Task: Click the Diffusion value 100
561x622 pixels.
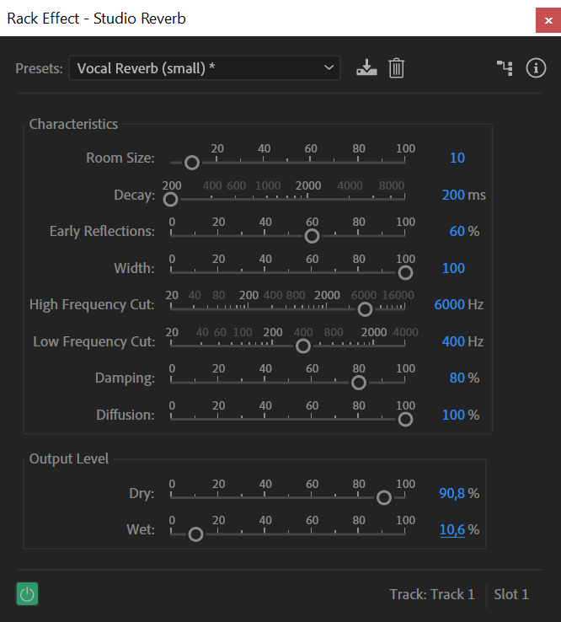Action: pyautogui.click(x=453, y=415)
